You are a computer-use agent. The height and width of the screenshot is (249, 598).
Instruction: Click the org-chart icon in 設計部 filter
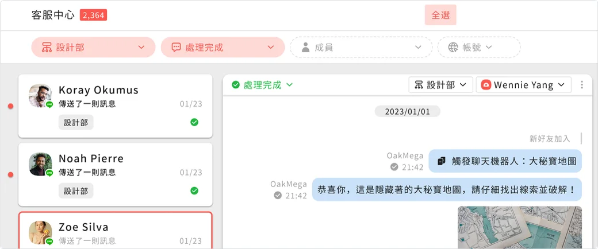click(47, 48)
